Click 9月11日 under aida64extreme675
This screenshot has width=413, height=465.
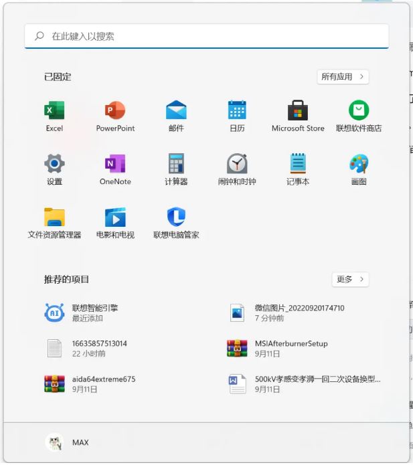(84, 389)
